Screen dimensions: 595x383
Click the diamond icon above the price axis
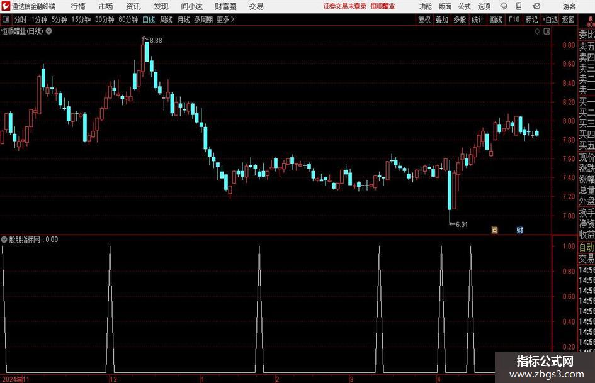pyautogui.click(x=537, y=31)
